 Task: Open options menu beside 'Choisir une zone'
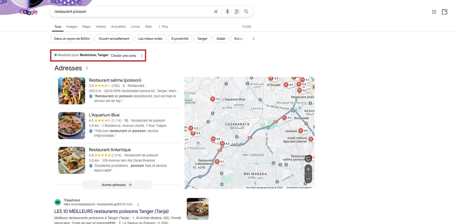(142, 56)
